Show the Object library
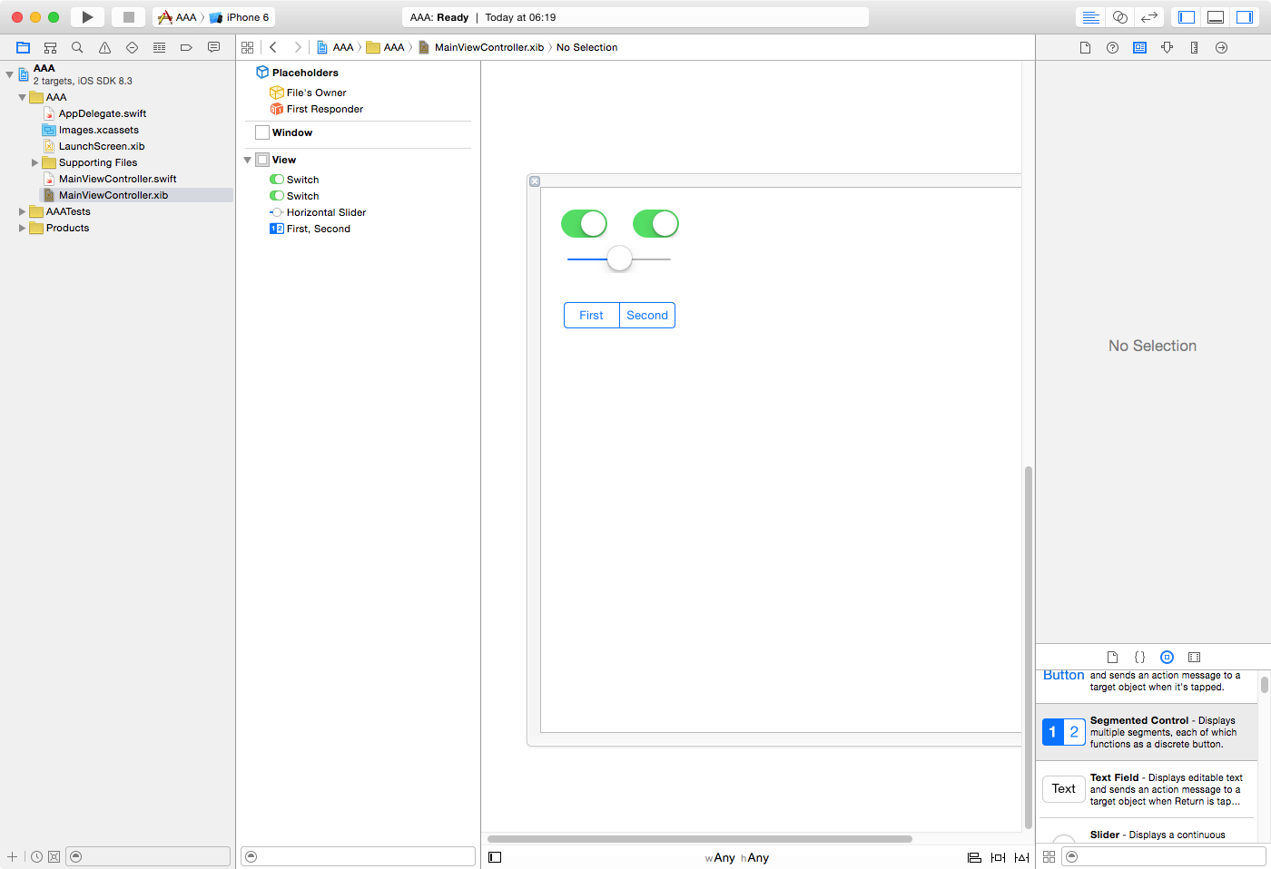Viewport: 1271px width, 869px height. pos(1167,657)
